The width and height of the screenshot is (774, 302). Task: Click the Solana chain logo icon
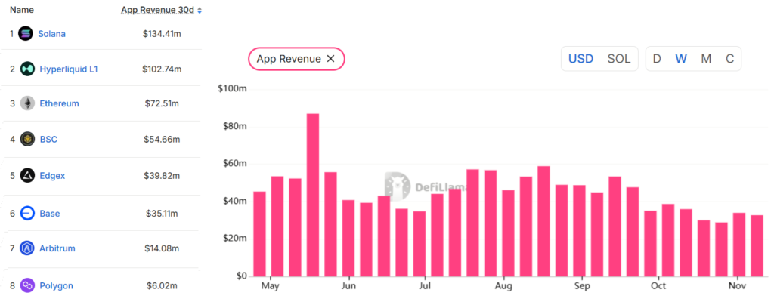pos(26,33)
